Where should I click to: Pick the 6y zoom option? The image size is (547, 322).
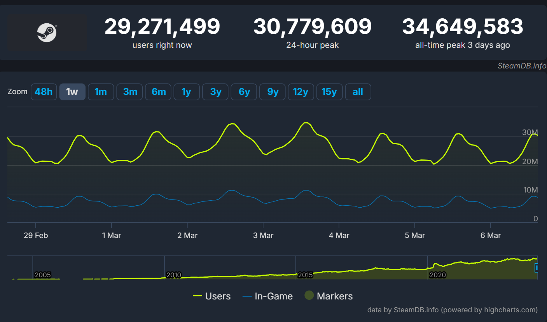pyautogui.click(x=244, y=92)
